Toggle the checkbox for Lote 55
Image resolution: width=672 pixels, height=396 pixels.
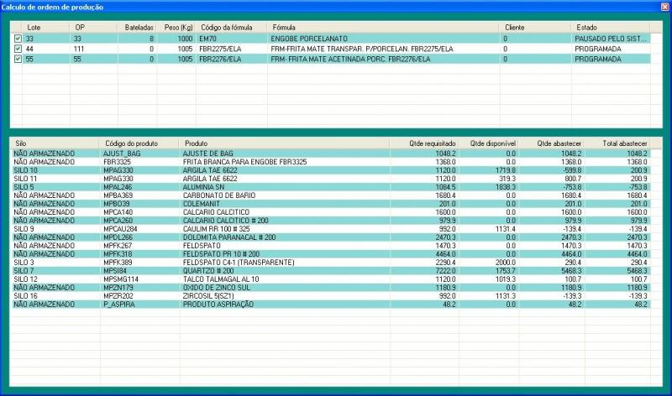click(18, 60)
